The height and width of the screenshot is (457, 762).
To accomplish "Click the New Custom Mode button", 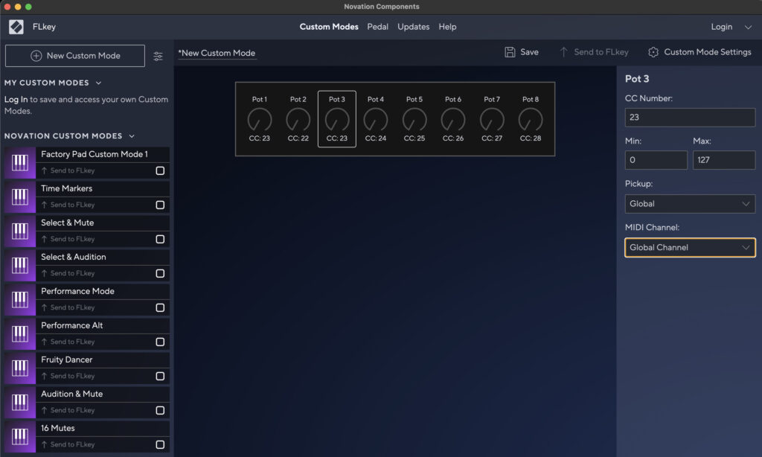I will 75,56.
